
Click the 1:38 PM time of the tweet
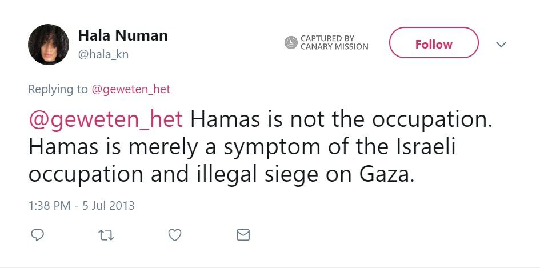point(49,205)
